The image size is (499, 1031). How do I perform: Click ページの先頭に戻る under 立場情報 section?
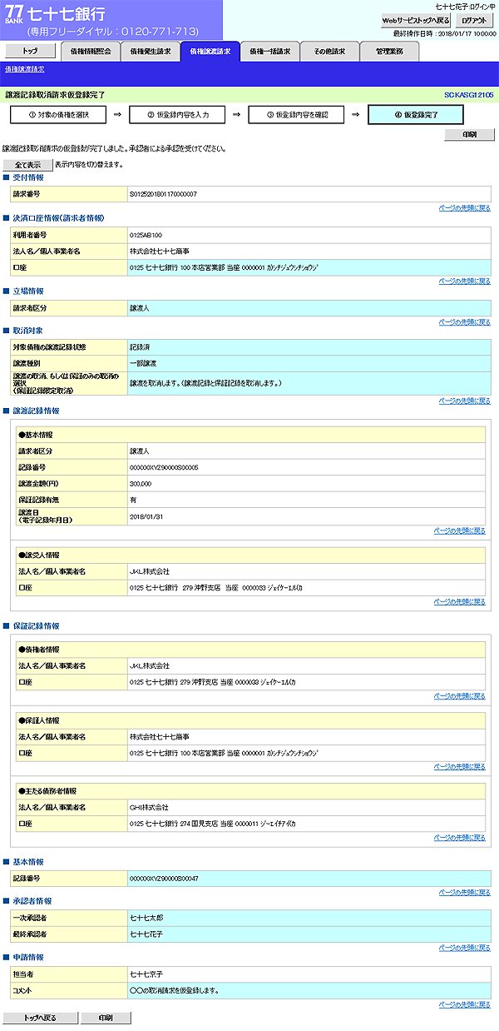click(464, 321)
